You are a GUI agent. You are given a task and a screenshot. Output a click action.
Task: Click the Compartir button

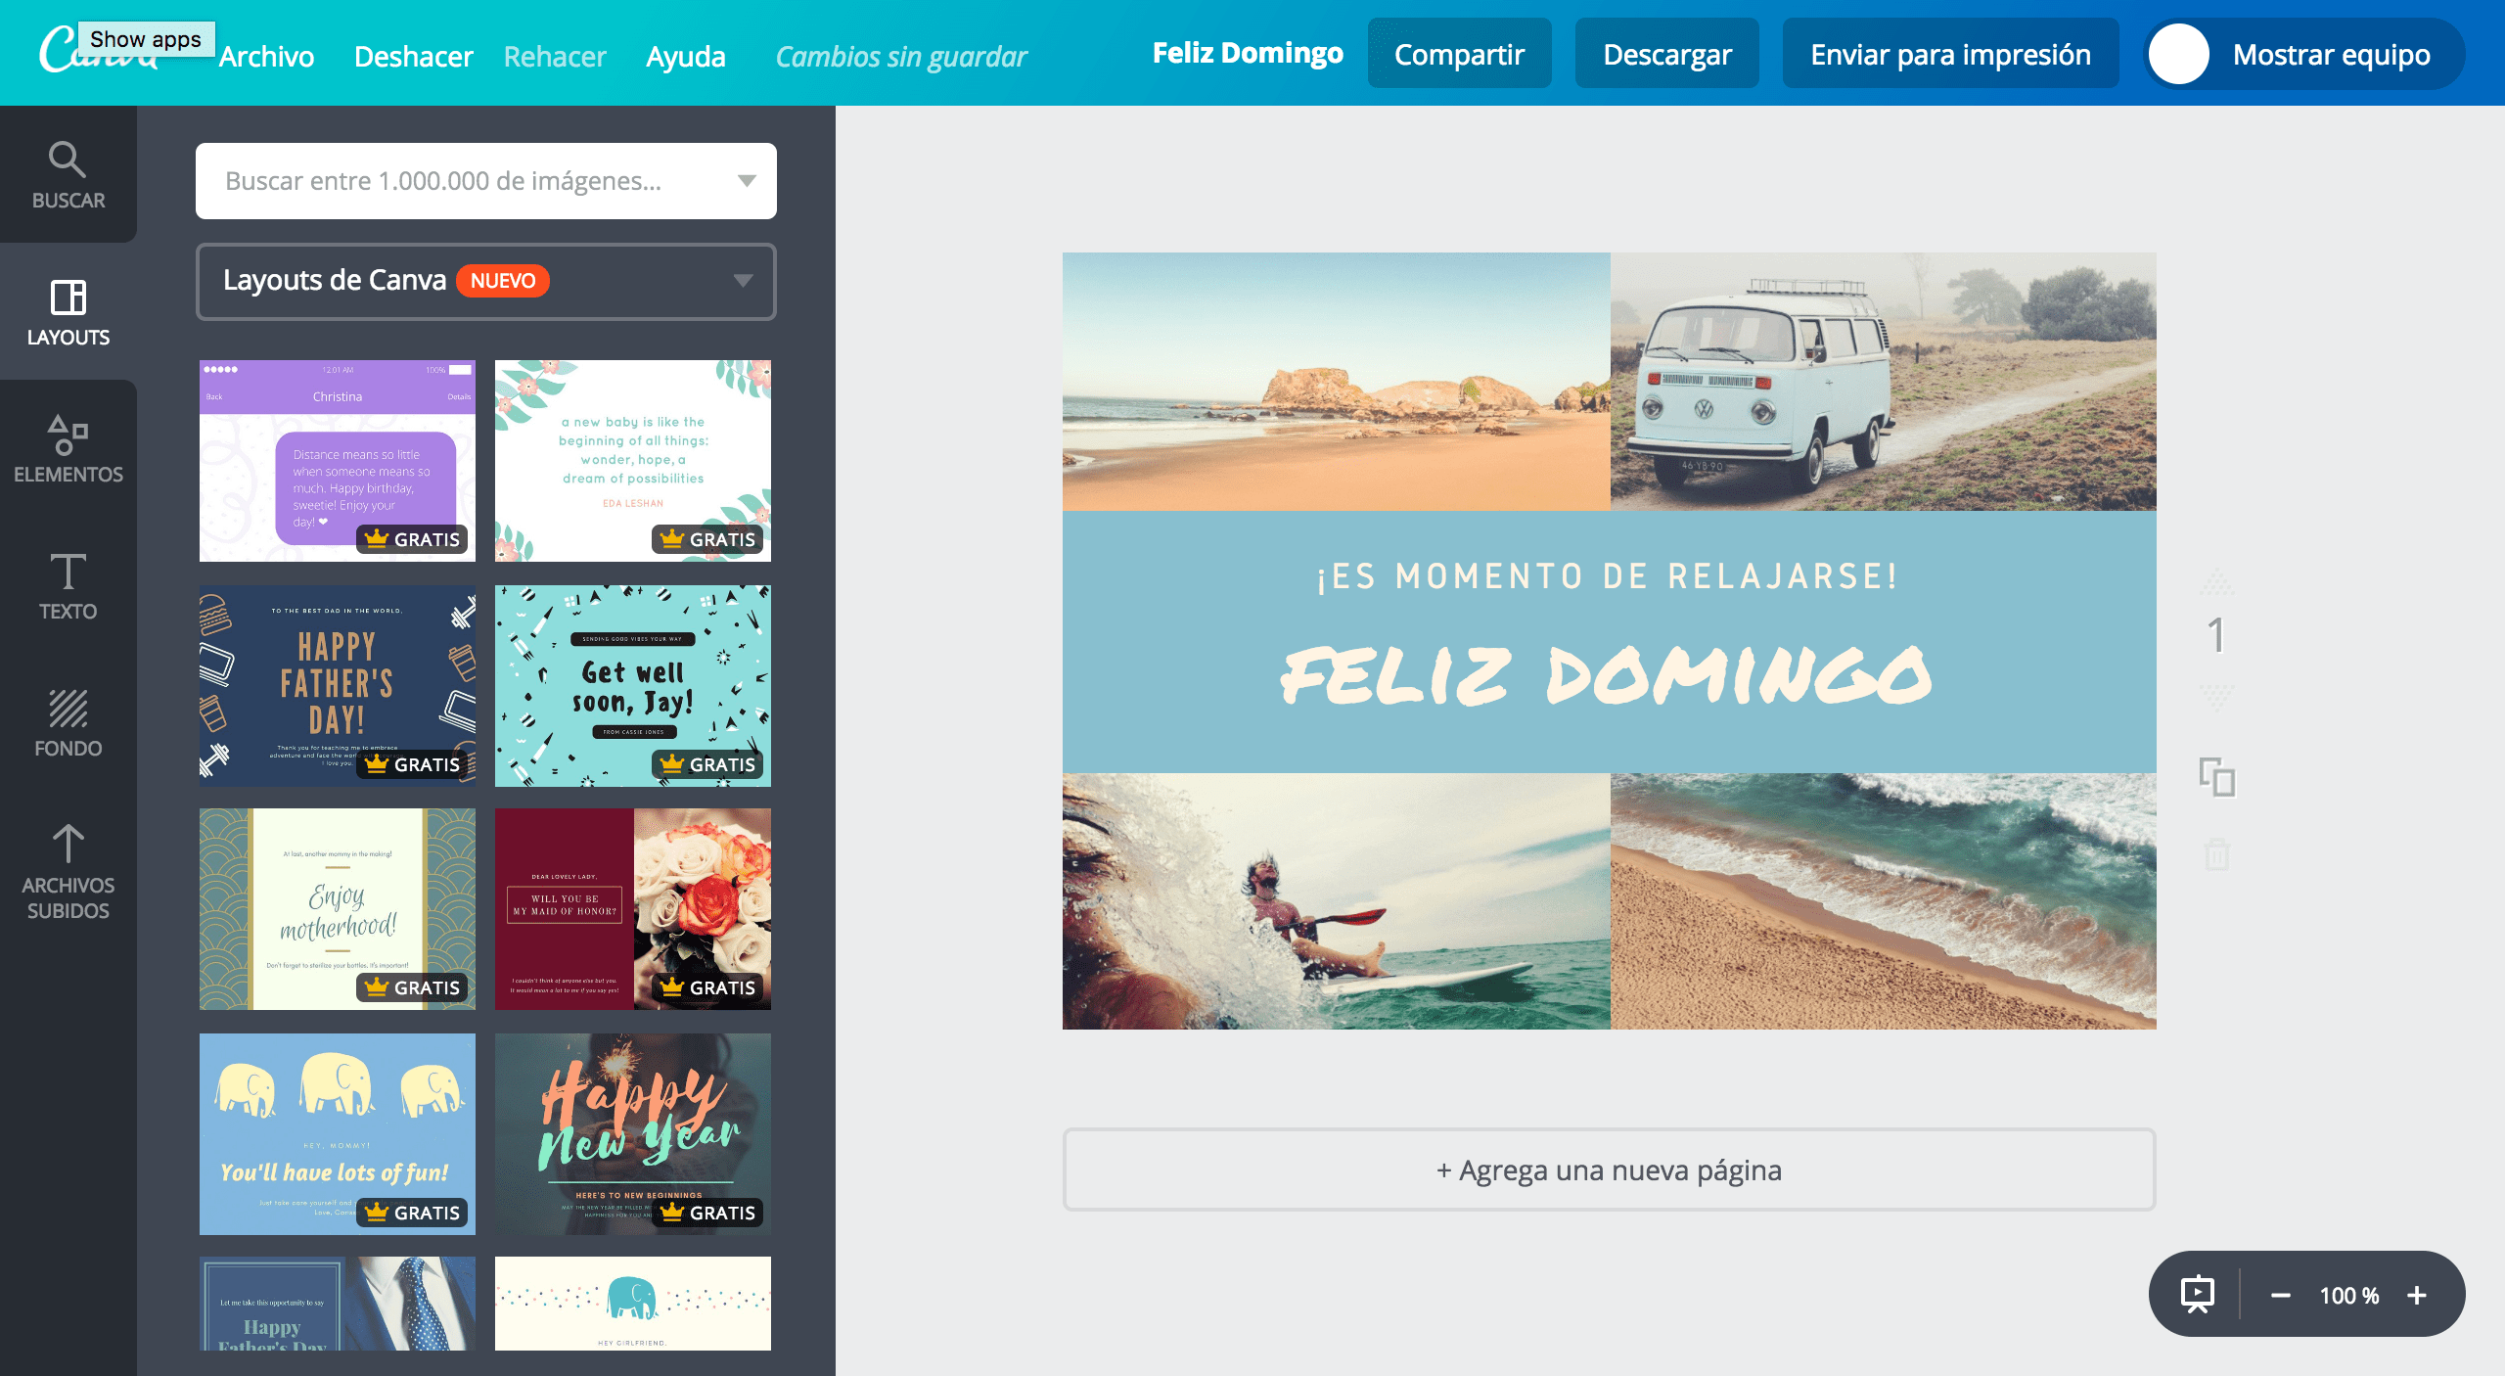pos(1459,54)
